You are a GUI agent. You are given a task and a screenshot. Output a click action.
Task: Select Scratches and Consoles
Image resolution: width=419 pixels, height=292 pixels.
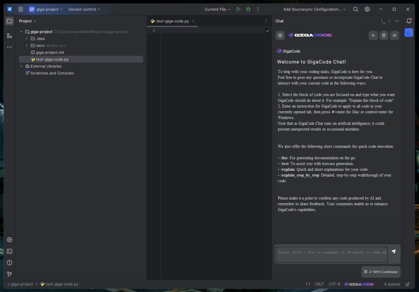[x=52, y=73]
